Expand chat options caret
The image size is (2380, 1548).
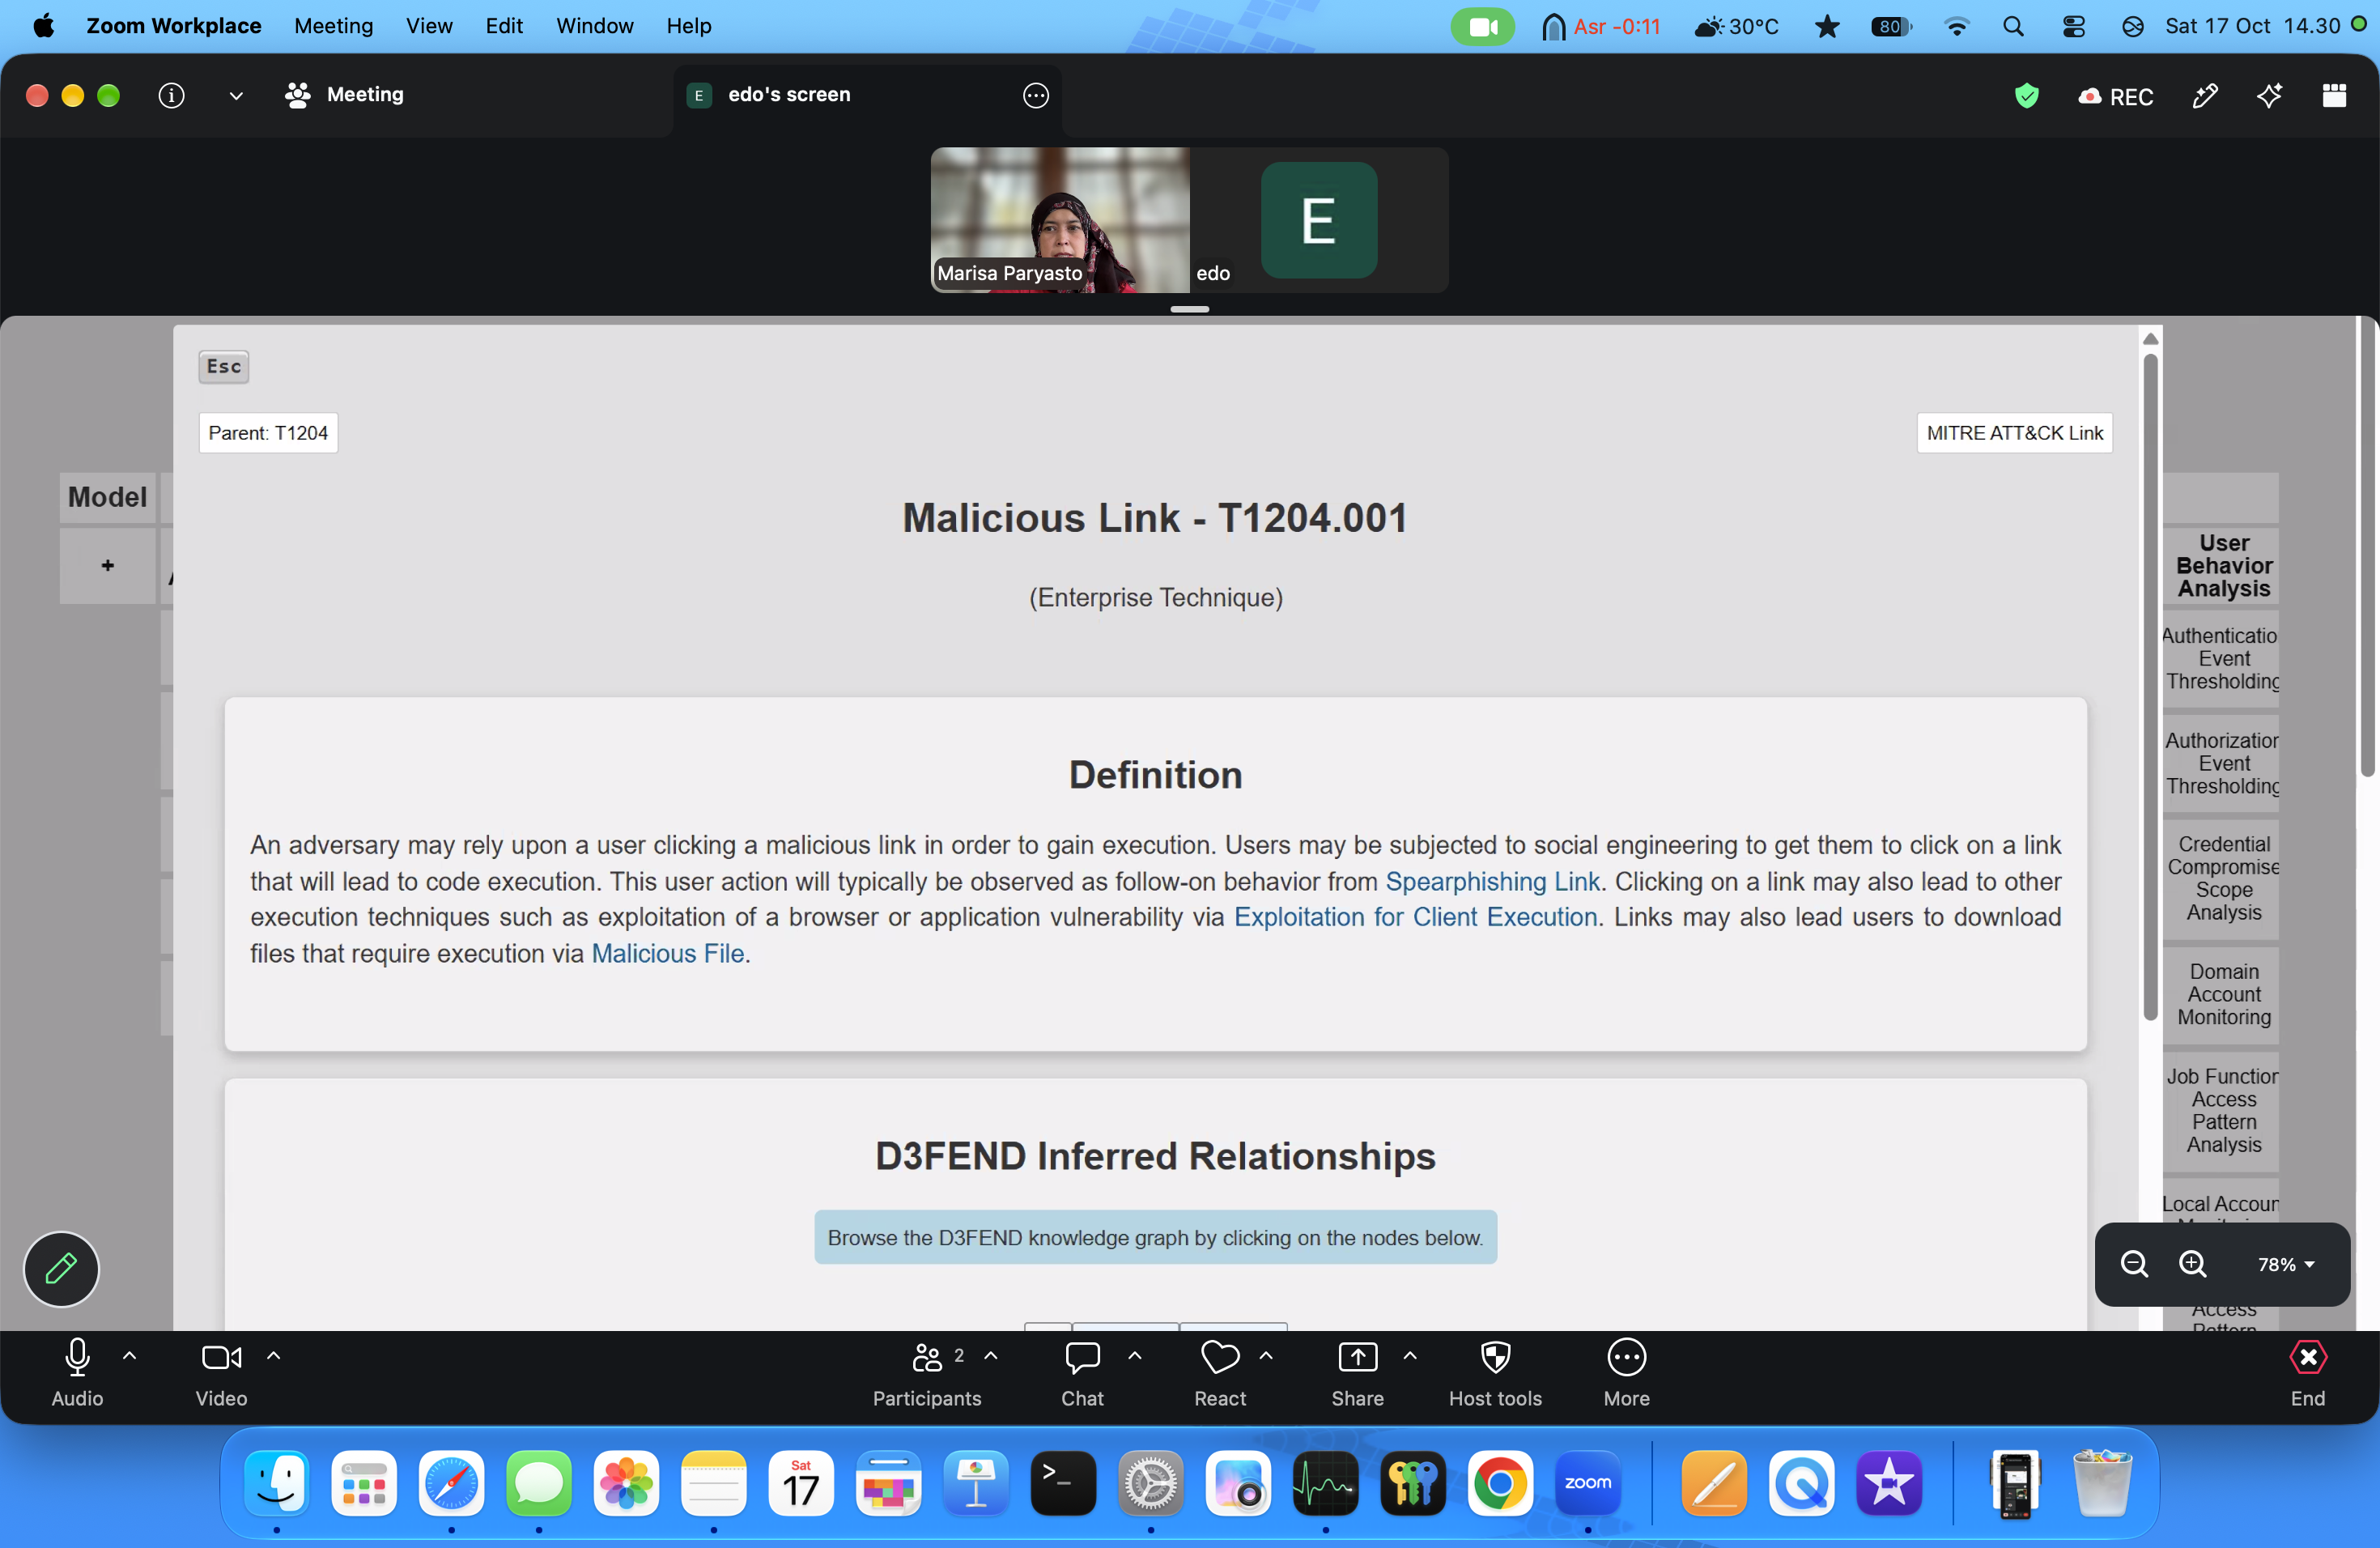coord(1135,1356)
